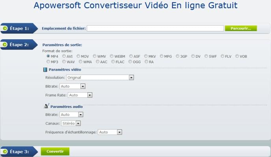
Task: Click the green Convertir button
Action: (x=55, y=152)
